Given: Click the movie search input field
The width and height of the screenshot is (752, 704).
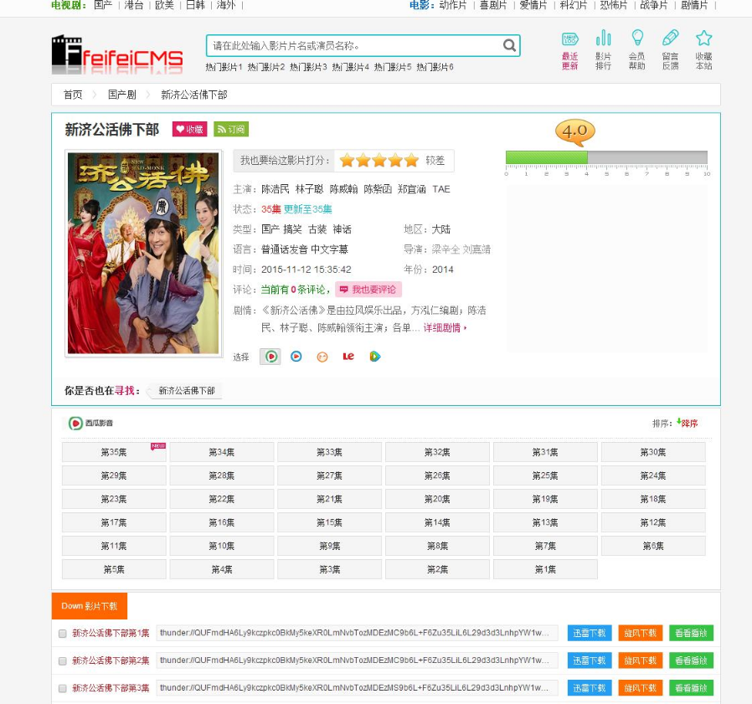Looking at the screenshot, I should pos(355,45).
